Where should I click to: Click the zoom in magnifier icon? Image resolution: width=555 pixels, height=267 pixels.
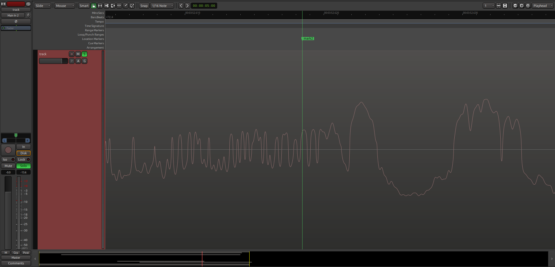521,6
